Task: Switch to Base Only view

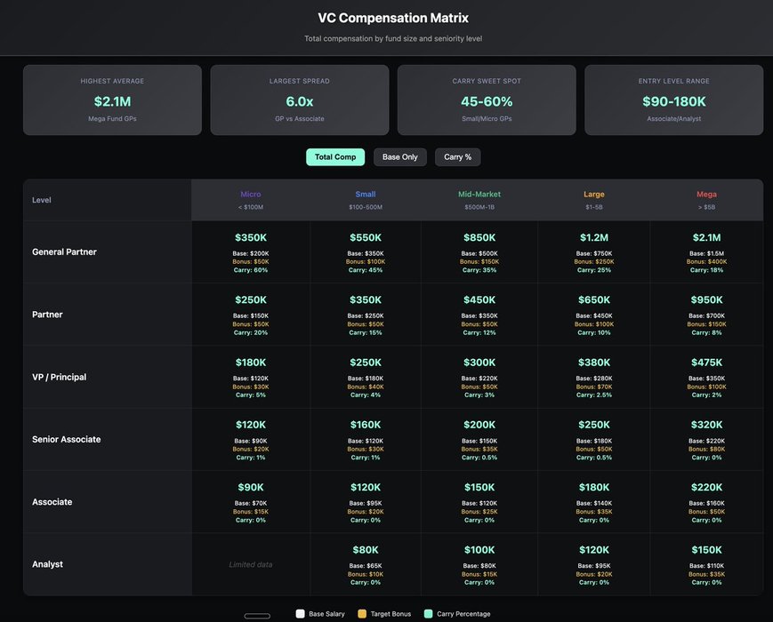Action: [x=399, y=157]
